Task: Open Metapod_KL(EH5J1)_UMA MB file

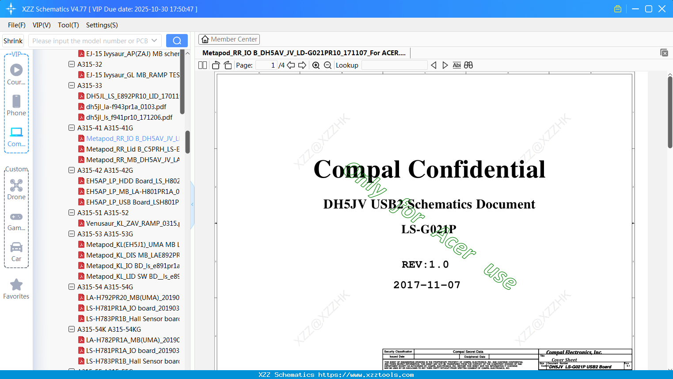Action: (129, 244)
